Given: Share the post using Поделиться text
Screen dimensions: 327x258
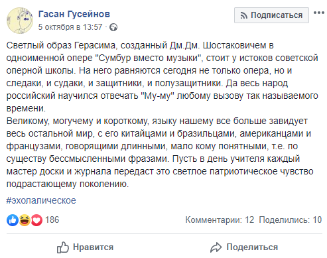Looking at the screenshot, I should point(252,247).
